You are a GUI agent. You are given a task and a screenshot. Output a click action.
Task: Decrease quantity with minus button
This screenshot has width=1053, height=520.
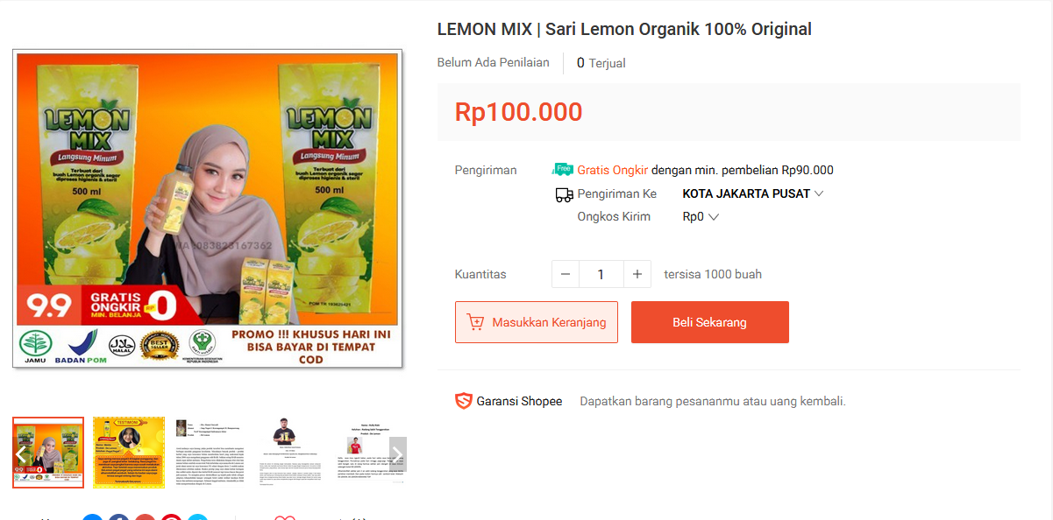[x=566, y=274]
